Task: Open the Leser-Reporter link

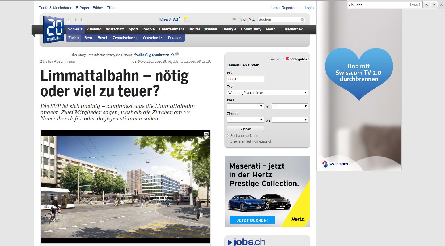Action: tap(284, 8)
